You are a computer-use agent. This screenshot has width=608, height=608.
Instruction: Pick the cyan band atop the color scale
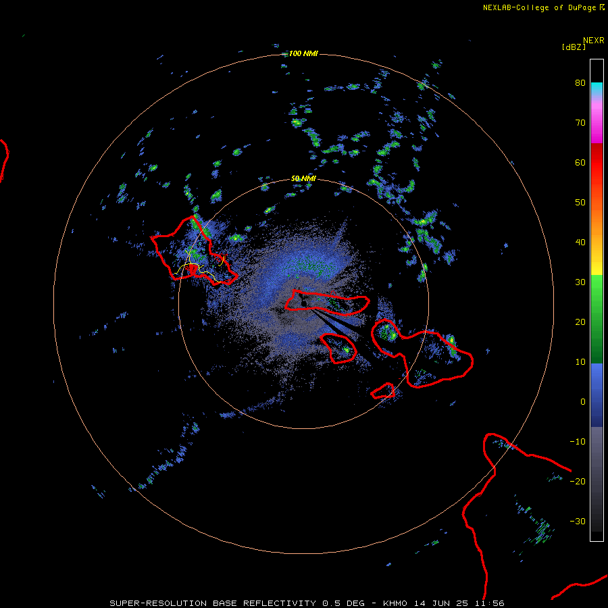click(x=597, y=88)
